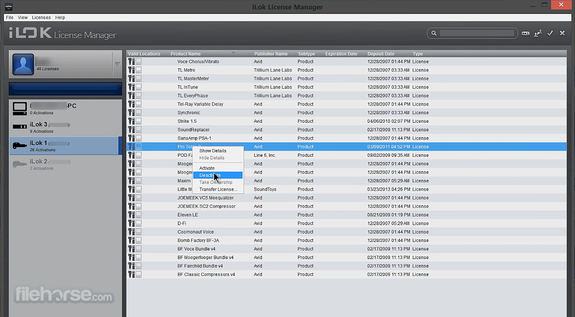Screen dimensions: 575x317
Task: Select the Voce Chorus/Vibrato license
Action: click(347, 62)
